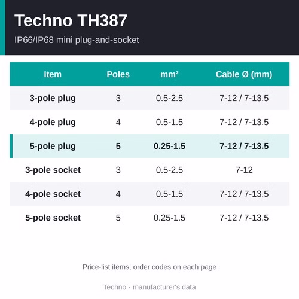Select the 3-pole socket row label

[53, 170]
